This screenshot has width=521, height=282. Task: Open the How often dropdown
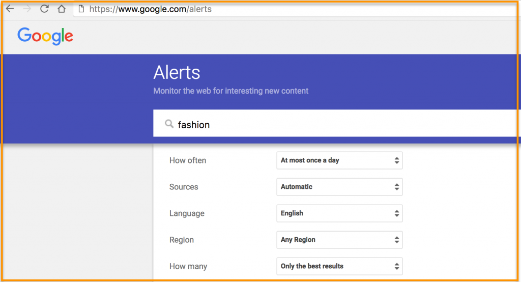(x=339, y=160)
